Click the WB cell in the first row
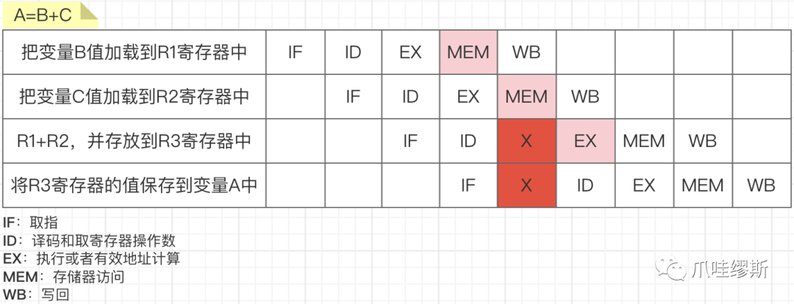 [x=526, y=53]
